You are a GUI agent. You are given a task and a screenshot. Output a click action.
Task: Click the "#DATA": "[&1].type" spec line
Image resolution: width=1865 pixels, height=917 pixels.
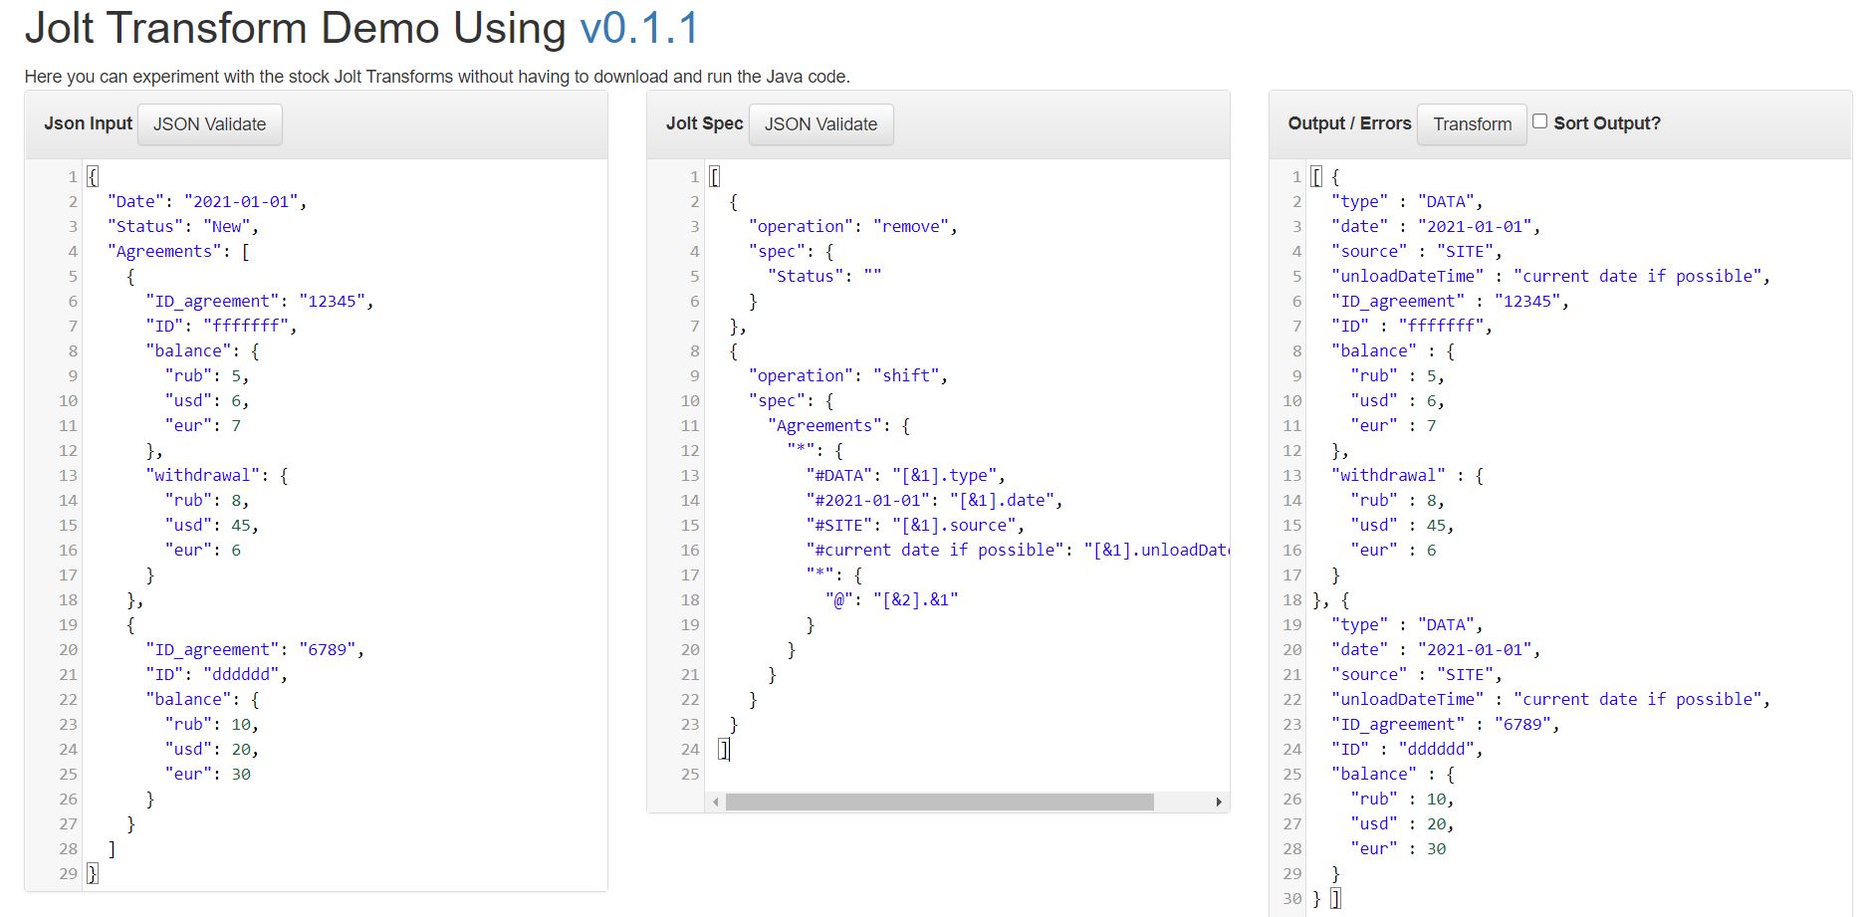pyautogui.click(x=906, y=475)
